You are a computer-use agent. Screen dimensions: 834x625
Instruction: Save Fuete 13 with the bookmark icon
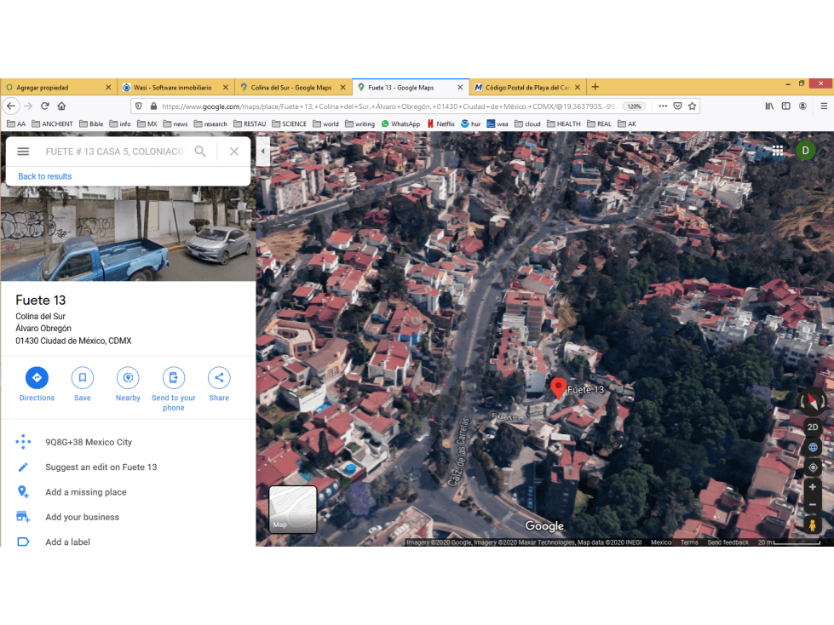83,377
